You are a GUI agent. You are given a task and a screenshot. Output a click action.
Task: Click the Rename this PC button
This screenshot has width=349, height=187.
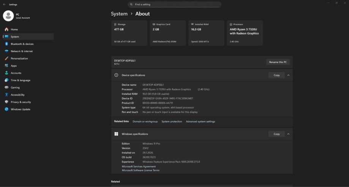[x=278, y=62]
